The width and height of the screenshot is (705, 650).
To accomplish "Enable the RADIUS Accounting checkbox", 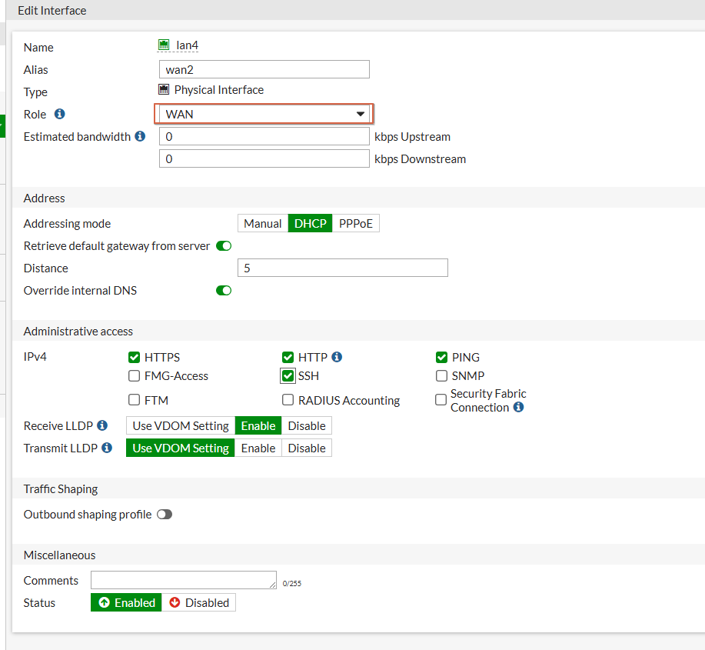I will 288,400.
